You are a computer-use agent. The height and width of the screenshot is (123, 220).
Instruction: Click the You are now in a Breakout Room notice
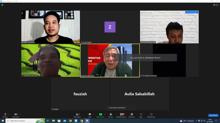click(x=145, y=58)
